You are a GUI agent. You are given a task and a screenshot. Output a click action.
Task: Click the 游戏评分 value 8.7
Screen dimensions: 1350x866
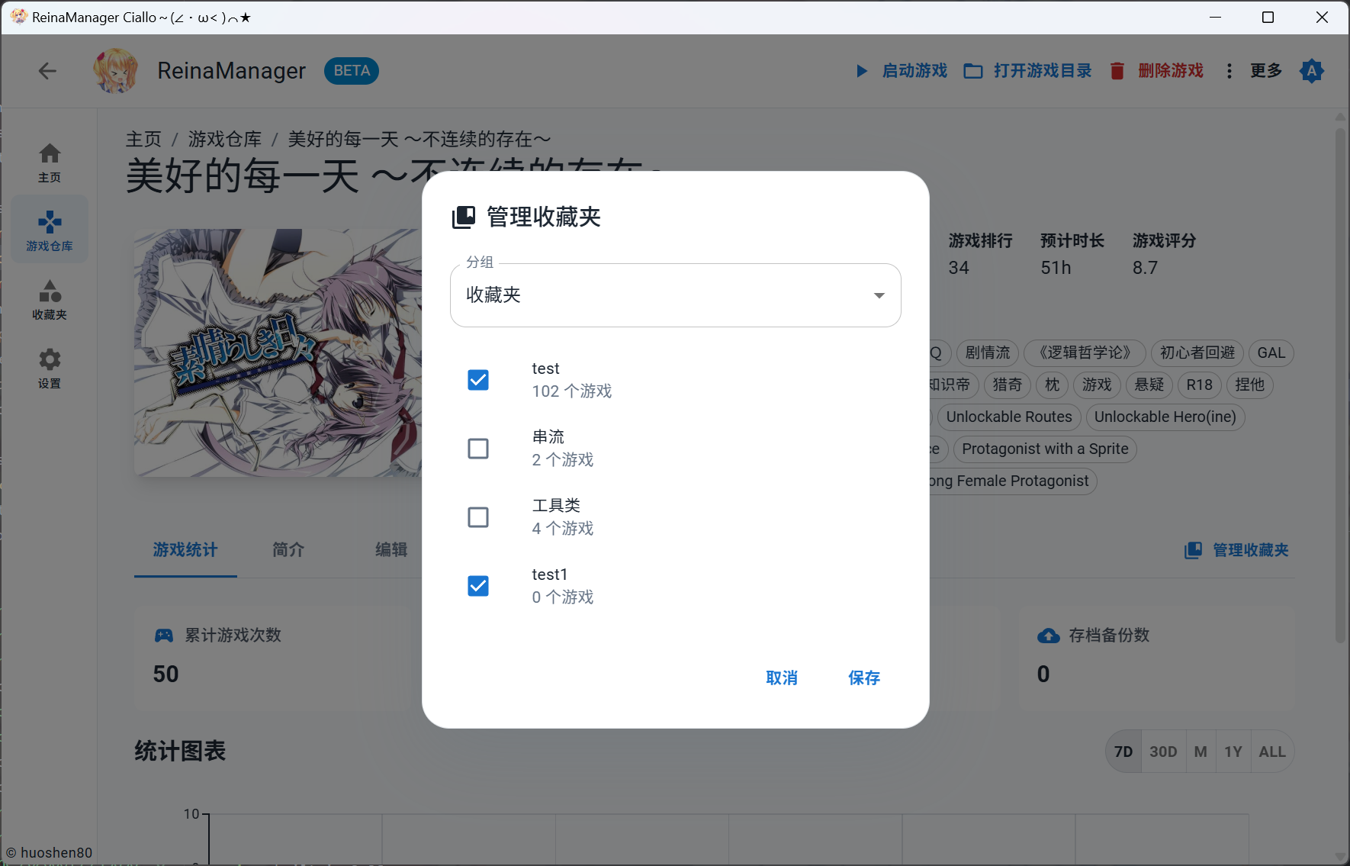tap(1145, 268)
